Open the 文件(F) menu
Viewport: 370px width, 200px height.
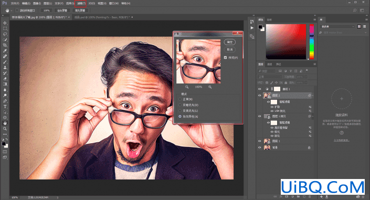(x=15, y=3)
